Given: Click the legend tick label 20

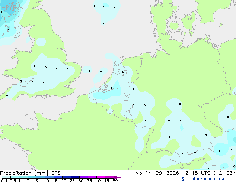Looking at the screenshot, I should coord(64,181).
